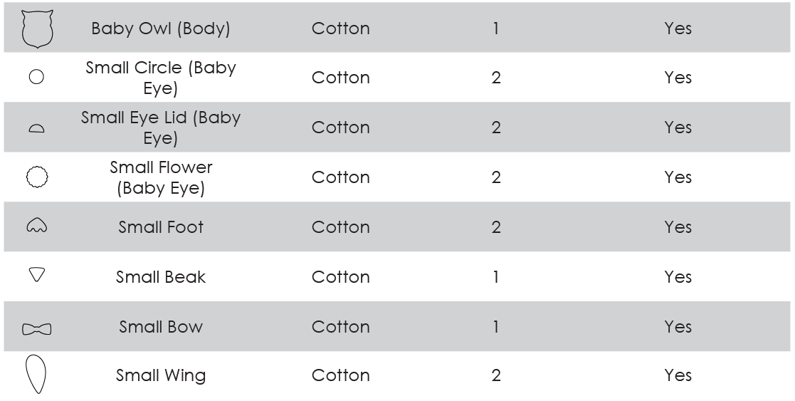Click quantity 2 in Small Foot row
Viewport: 795px width, 401px height.
click(496, 227)
